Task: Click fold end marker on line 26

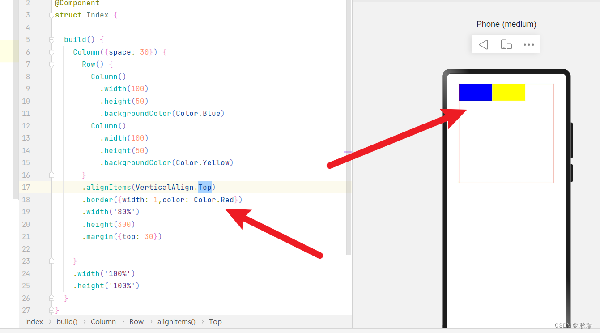Action: coord(52,298)
